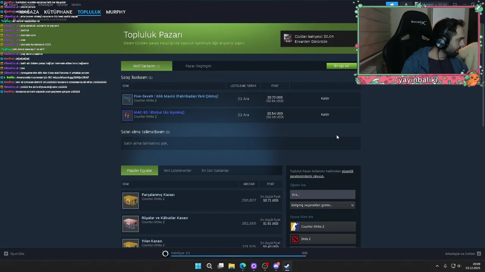Open the Yardım menu
Screen dimensions: 485x272
(x=76, y=5)
